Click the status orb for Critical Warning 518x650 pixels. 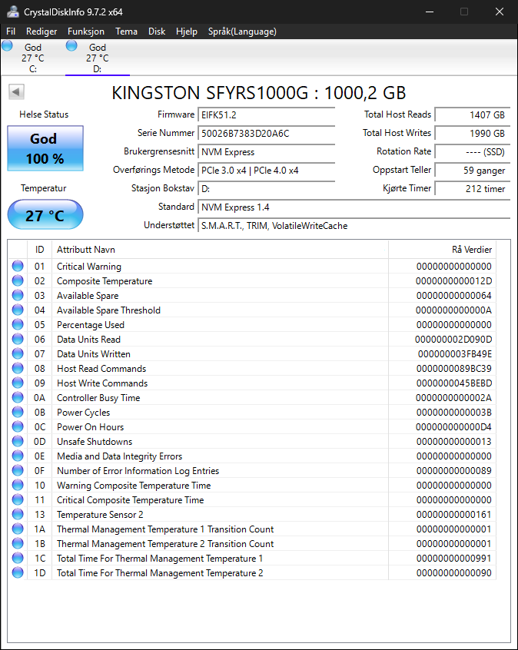coord(18,266)
